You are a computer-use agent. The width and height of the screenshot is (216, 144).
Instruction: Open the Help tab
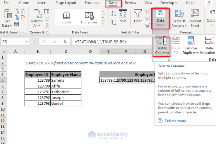pyautogui.click(x=190, y=3)
